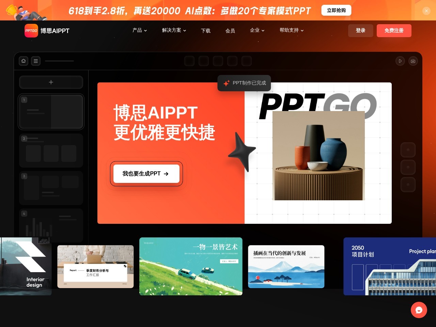This screenshot has width=436, height=327.
Task: Open the chat support bubble icon
Action: [x=419, y=310]
